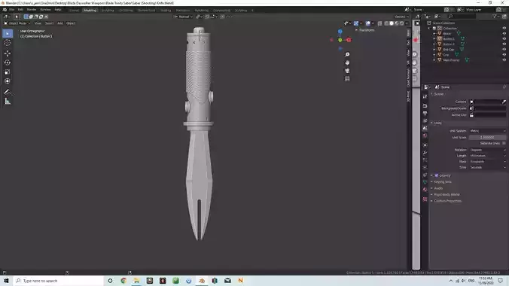Select the 3D Cursor tool
509x286 pixels.
point(8,43)
